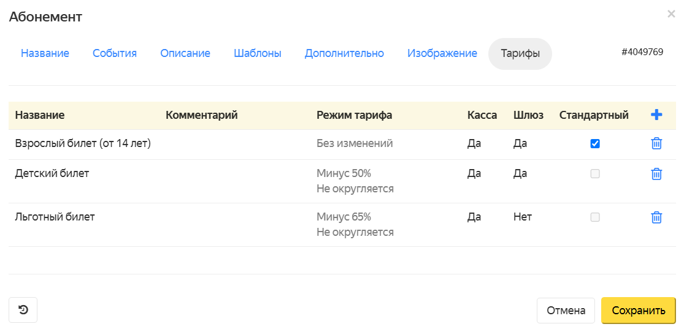The height and width of the screenshot is (332, 684).
Task: Switch to the Название tab
Action: click(45, 54)
